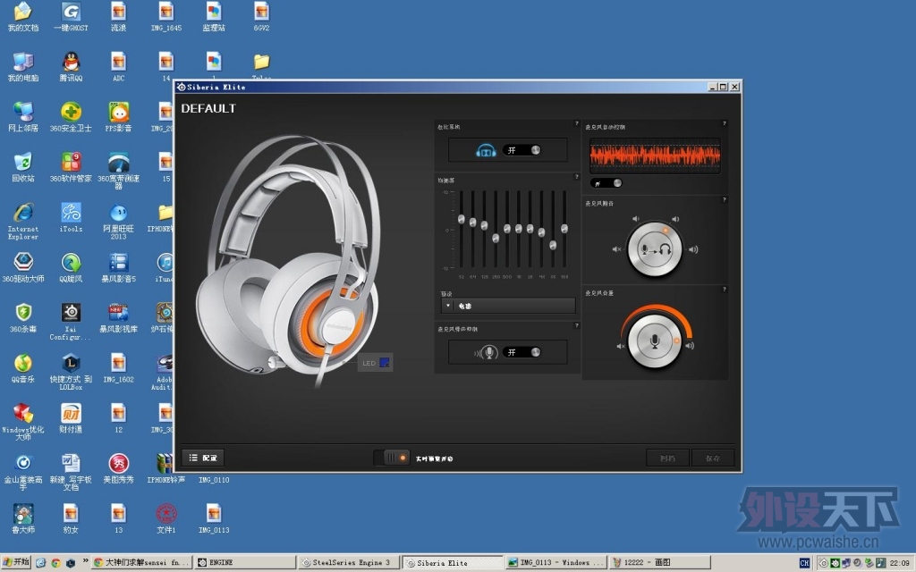Screen dimensions: 916x572
Task: Click the system clock 22:09
Action: pyautogui.click(x=899, y=563)
